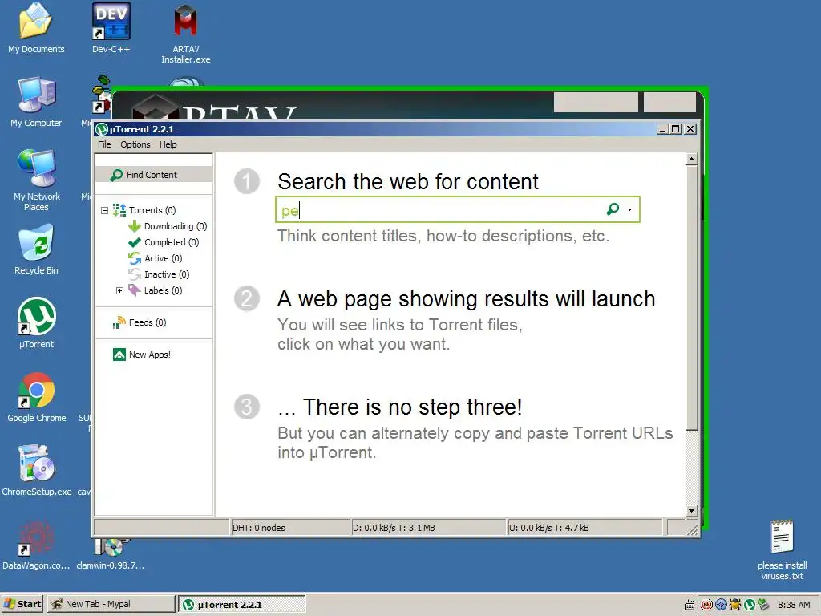Click the green Downloading arrow icon

[x=135, y=226]
